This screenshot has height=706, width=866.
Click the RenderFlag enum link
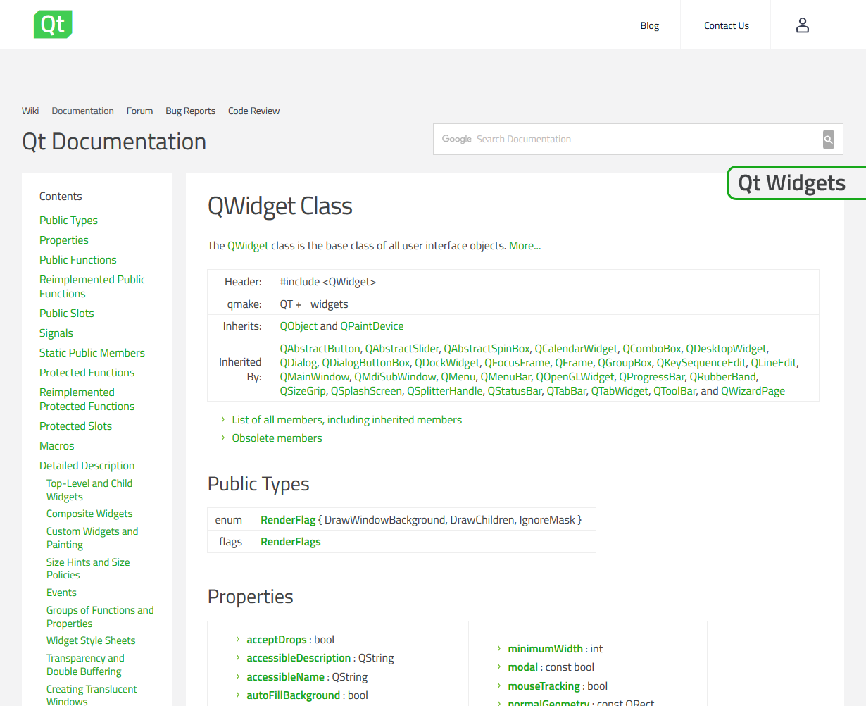tap(288, 519)
